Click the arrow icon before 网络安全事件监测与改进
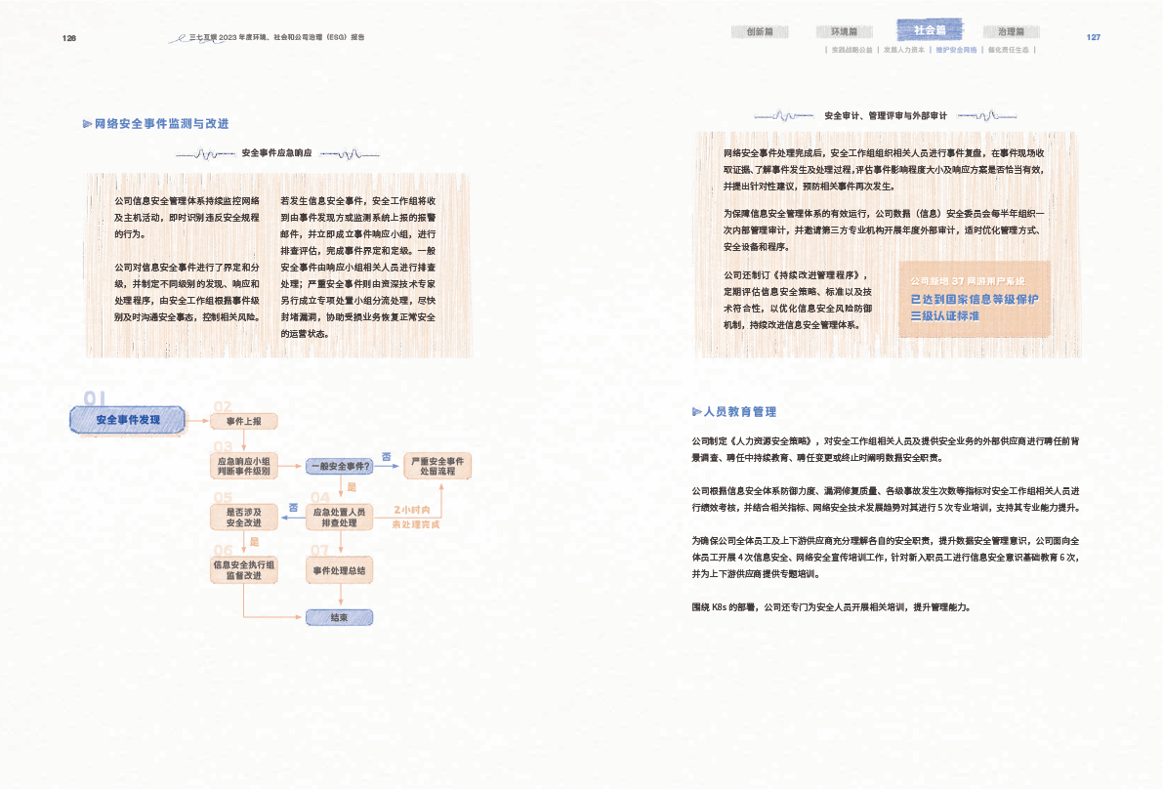This screenshot has width=1163, height=790. click(x=87, y=124)
